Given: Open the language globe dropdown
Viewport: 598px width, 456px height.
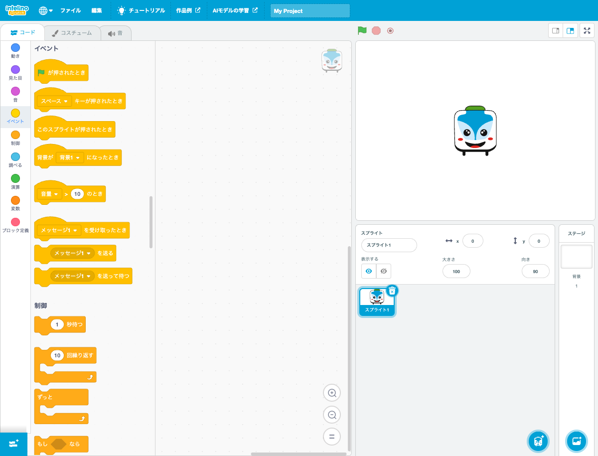Looking at the screenshot, I should pos(45,10).
